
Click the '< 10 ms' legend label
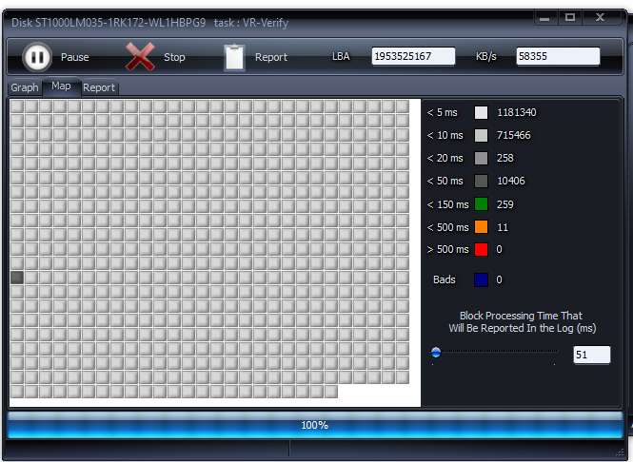445,135
